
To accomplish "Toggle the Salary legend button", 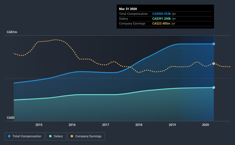I will tap(56, 136).
